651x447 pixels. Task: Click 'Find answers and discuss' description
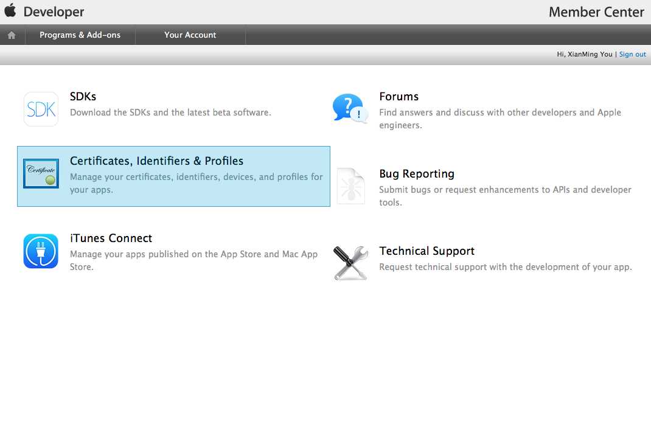click(500, 119)
